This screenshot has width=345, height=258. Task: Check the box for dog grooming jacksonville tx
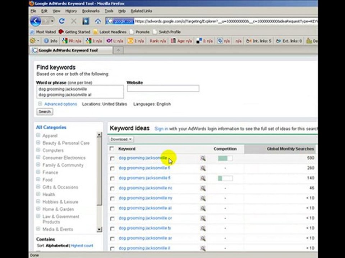point(112,229)
